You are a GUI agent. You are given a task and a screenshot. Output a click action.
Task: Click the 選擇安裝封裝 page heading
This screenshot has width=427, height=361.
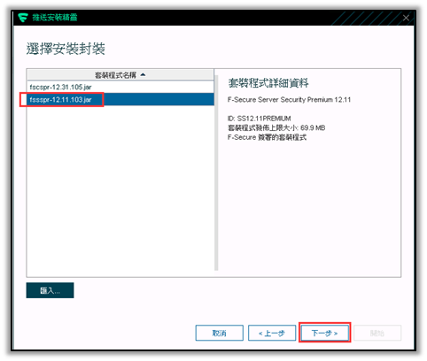[x=66, y=49]
